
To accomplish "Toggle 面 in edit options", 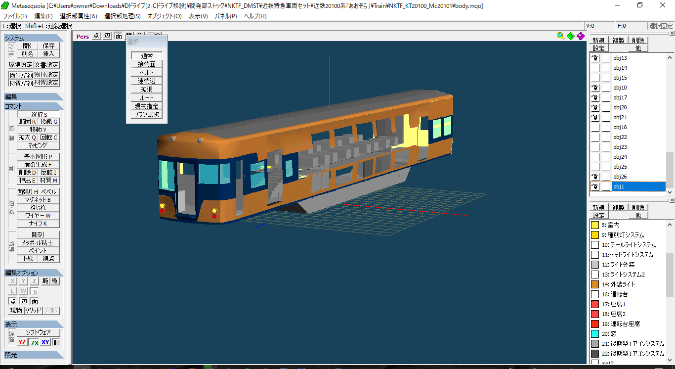I will [x=35, y=301].
